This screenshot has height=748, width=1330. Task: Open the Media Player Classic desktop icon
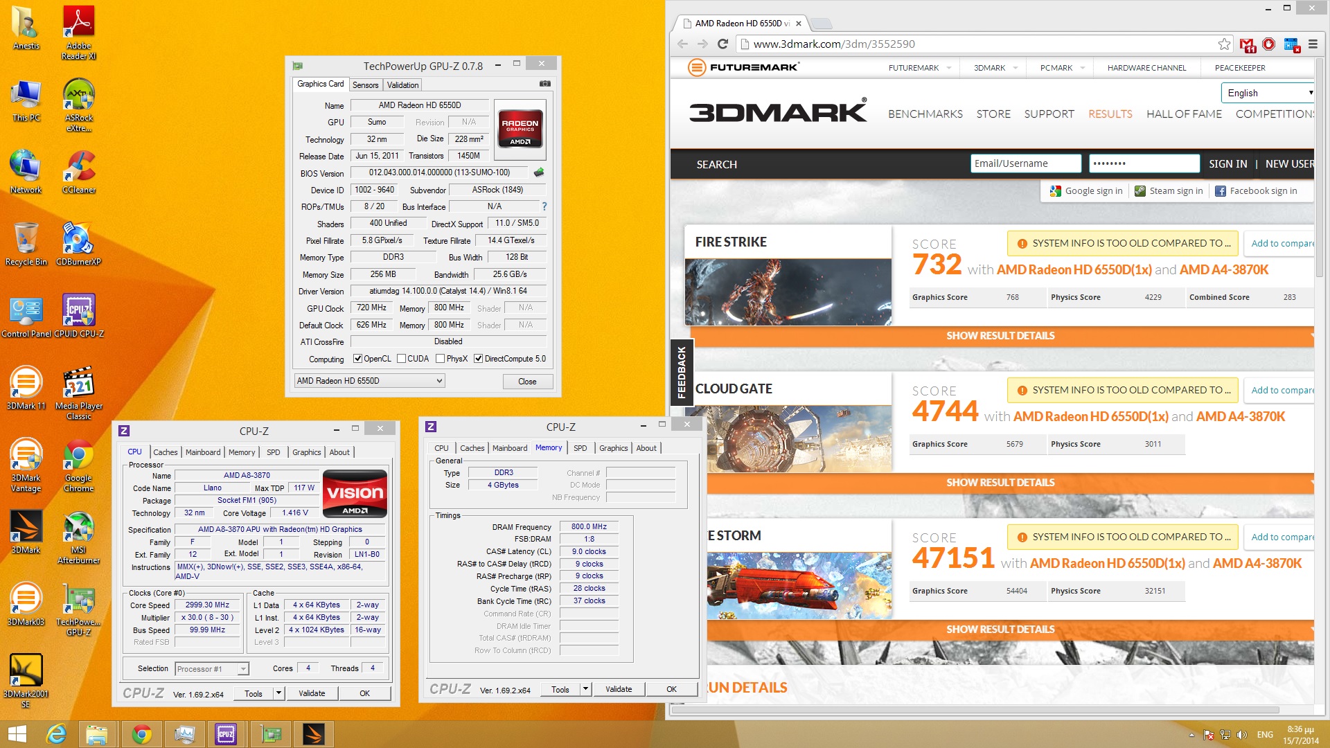pyautogui.click(x=78, y=393)
